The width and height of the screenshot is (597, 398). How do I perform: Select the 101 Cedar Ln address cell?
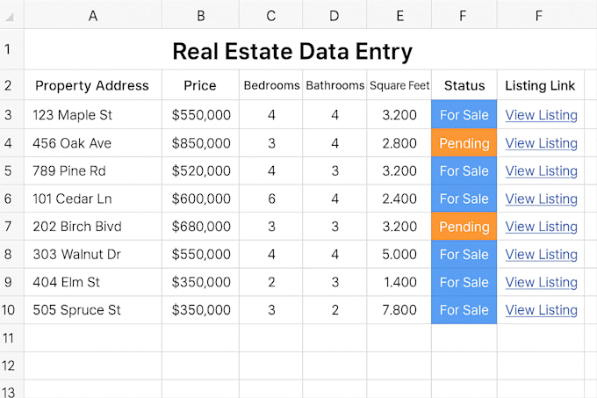93,199
